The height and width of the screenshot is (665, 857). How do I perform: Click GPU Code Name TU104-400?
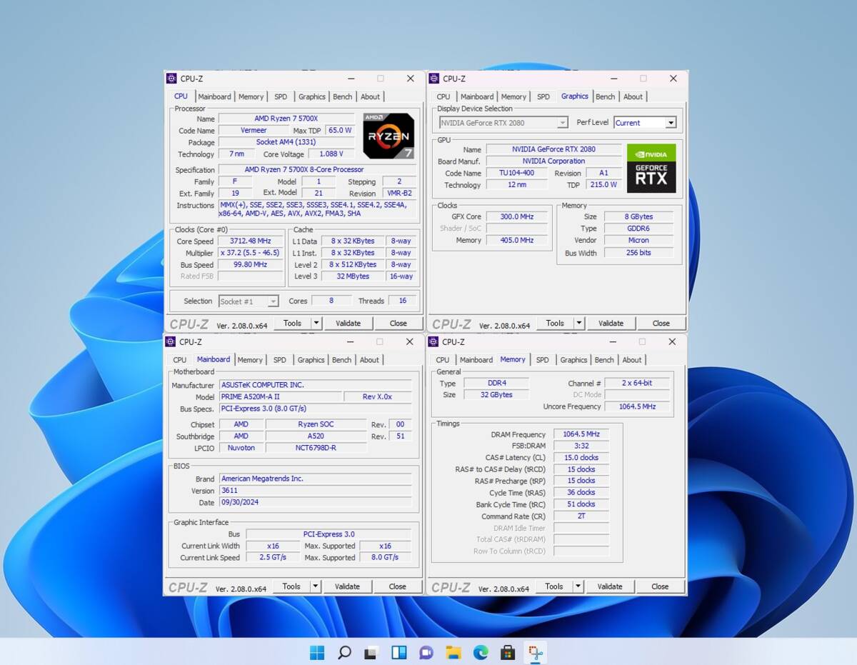518,173
